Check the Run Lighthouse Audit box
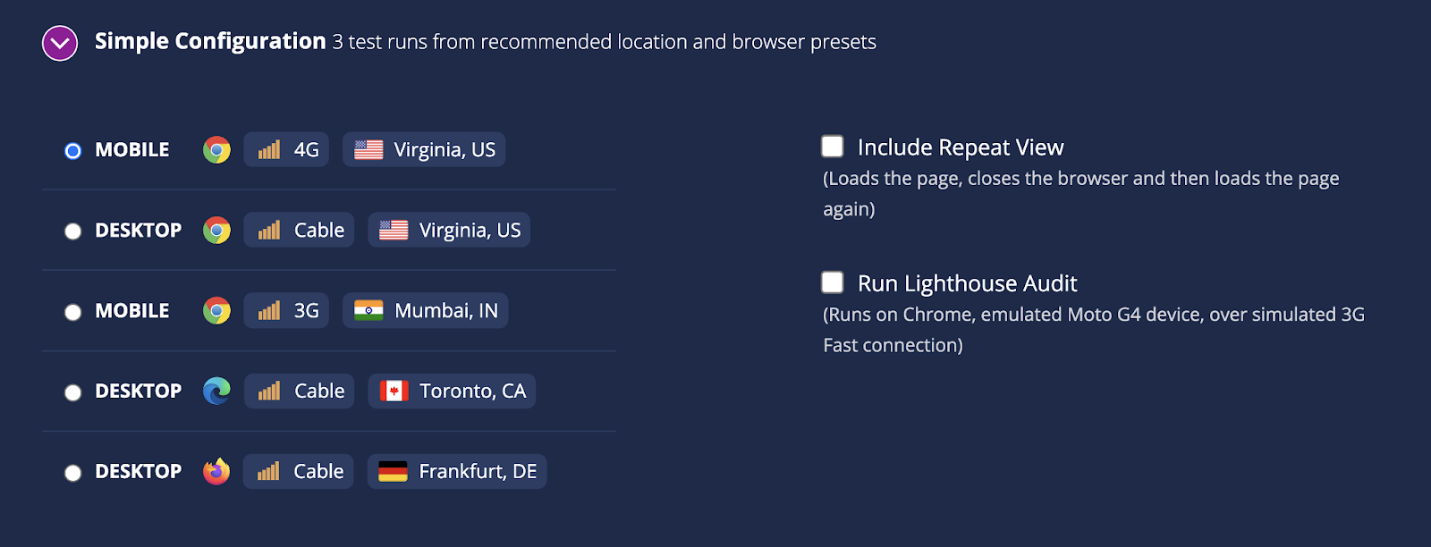This screenshot has height=547, width=1431. click(833, 282)
